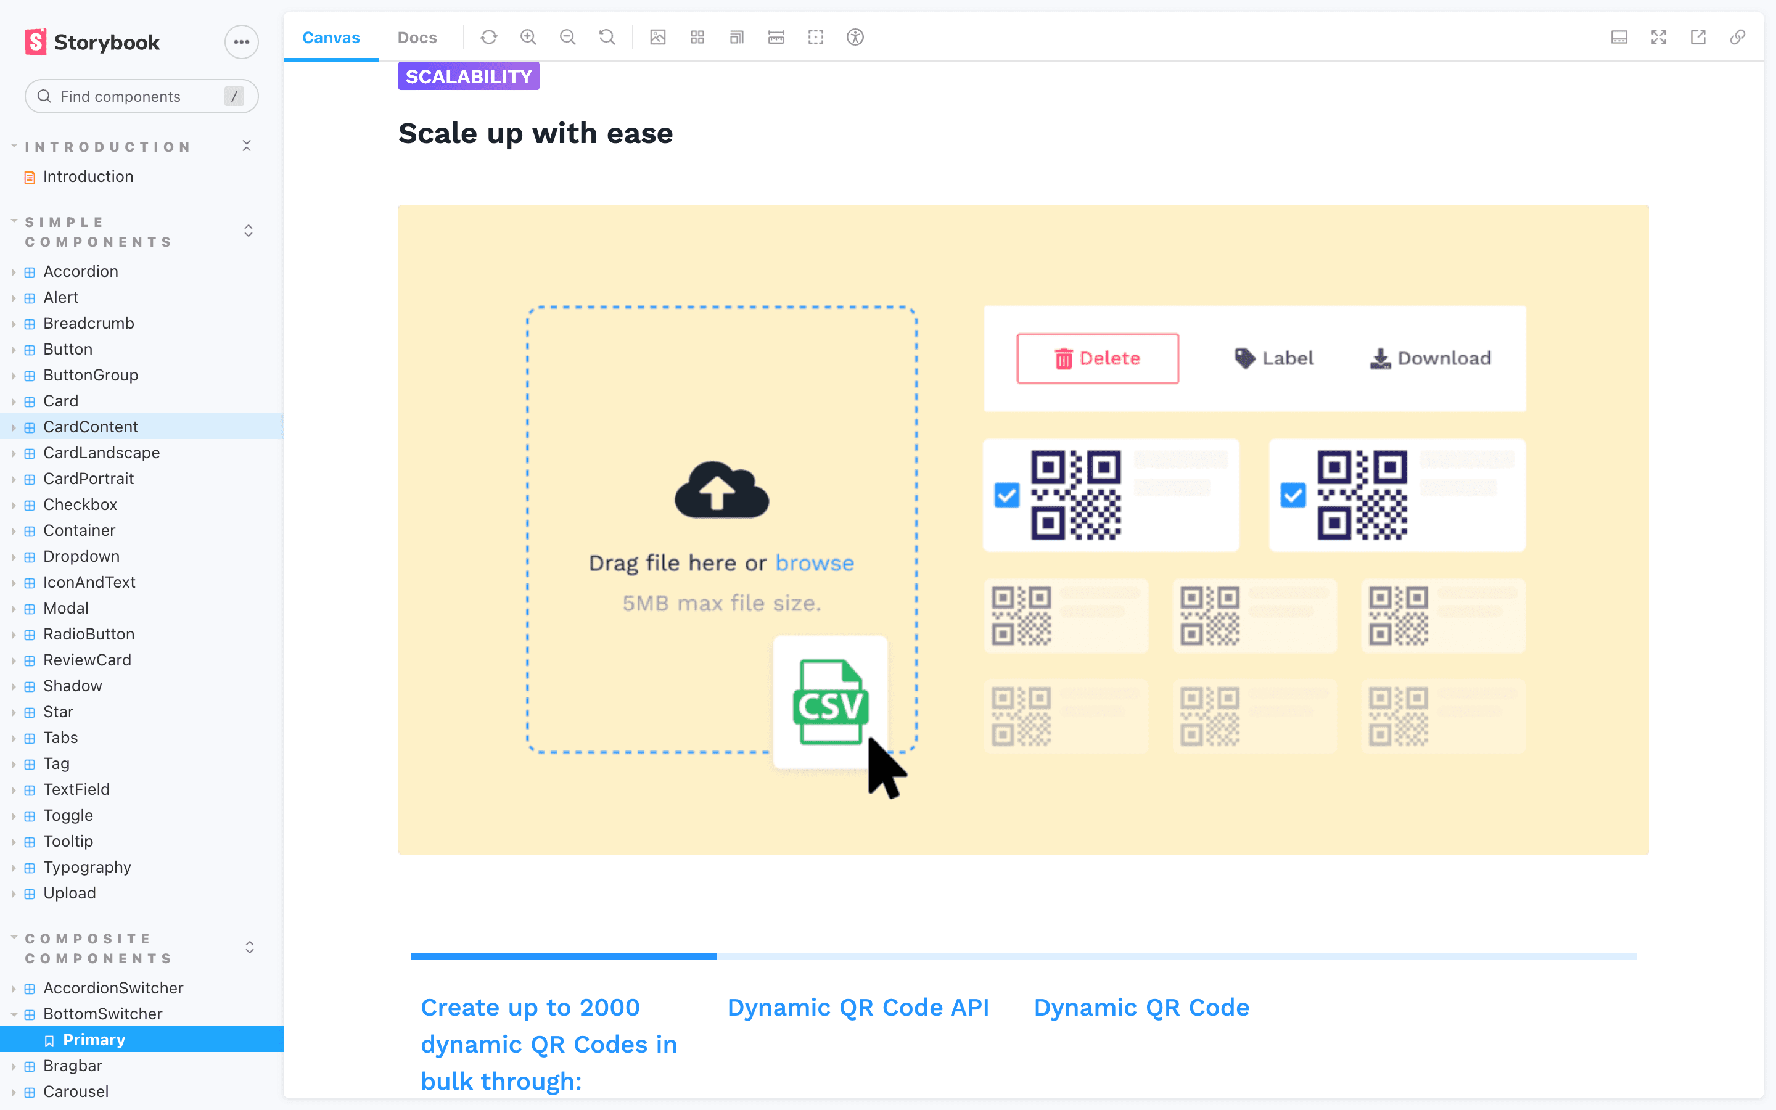Toggle the outline tool icon
Viewport: 1776px width, 1110px height.
[816, 38]
